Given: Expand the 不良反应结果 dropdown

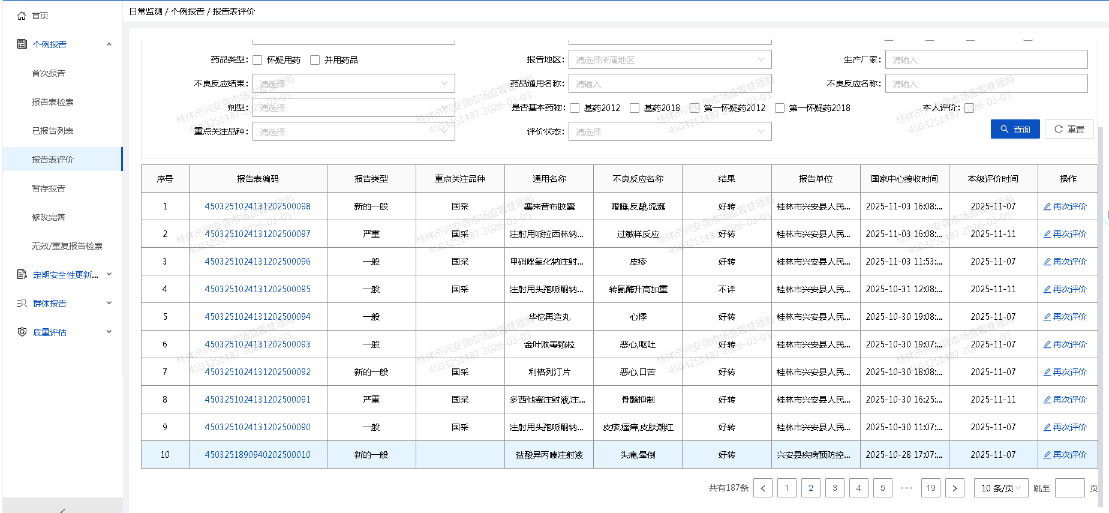Looking at the screenshot, I should 353,83.
